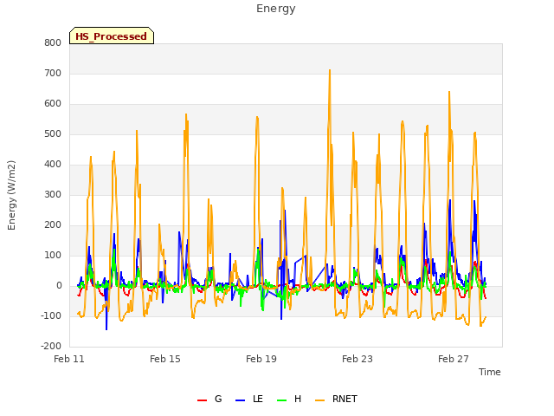Screen dimensions: 554x416
Task: Click the orange RNET legend color marker
Action: 319,400
